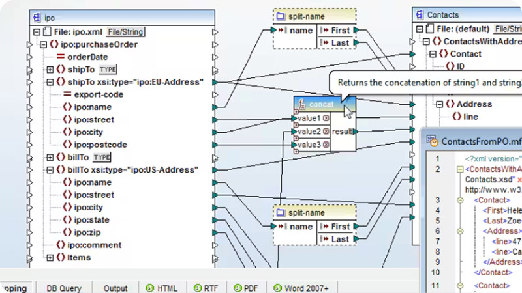Click the bottom split-name folder icon

pos(281,212)
